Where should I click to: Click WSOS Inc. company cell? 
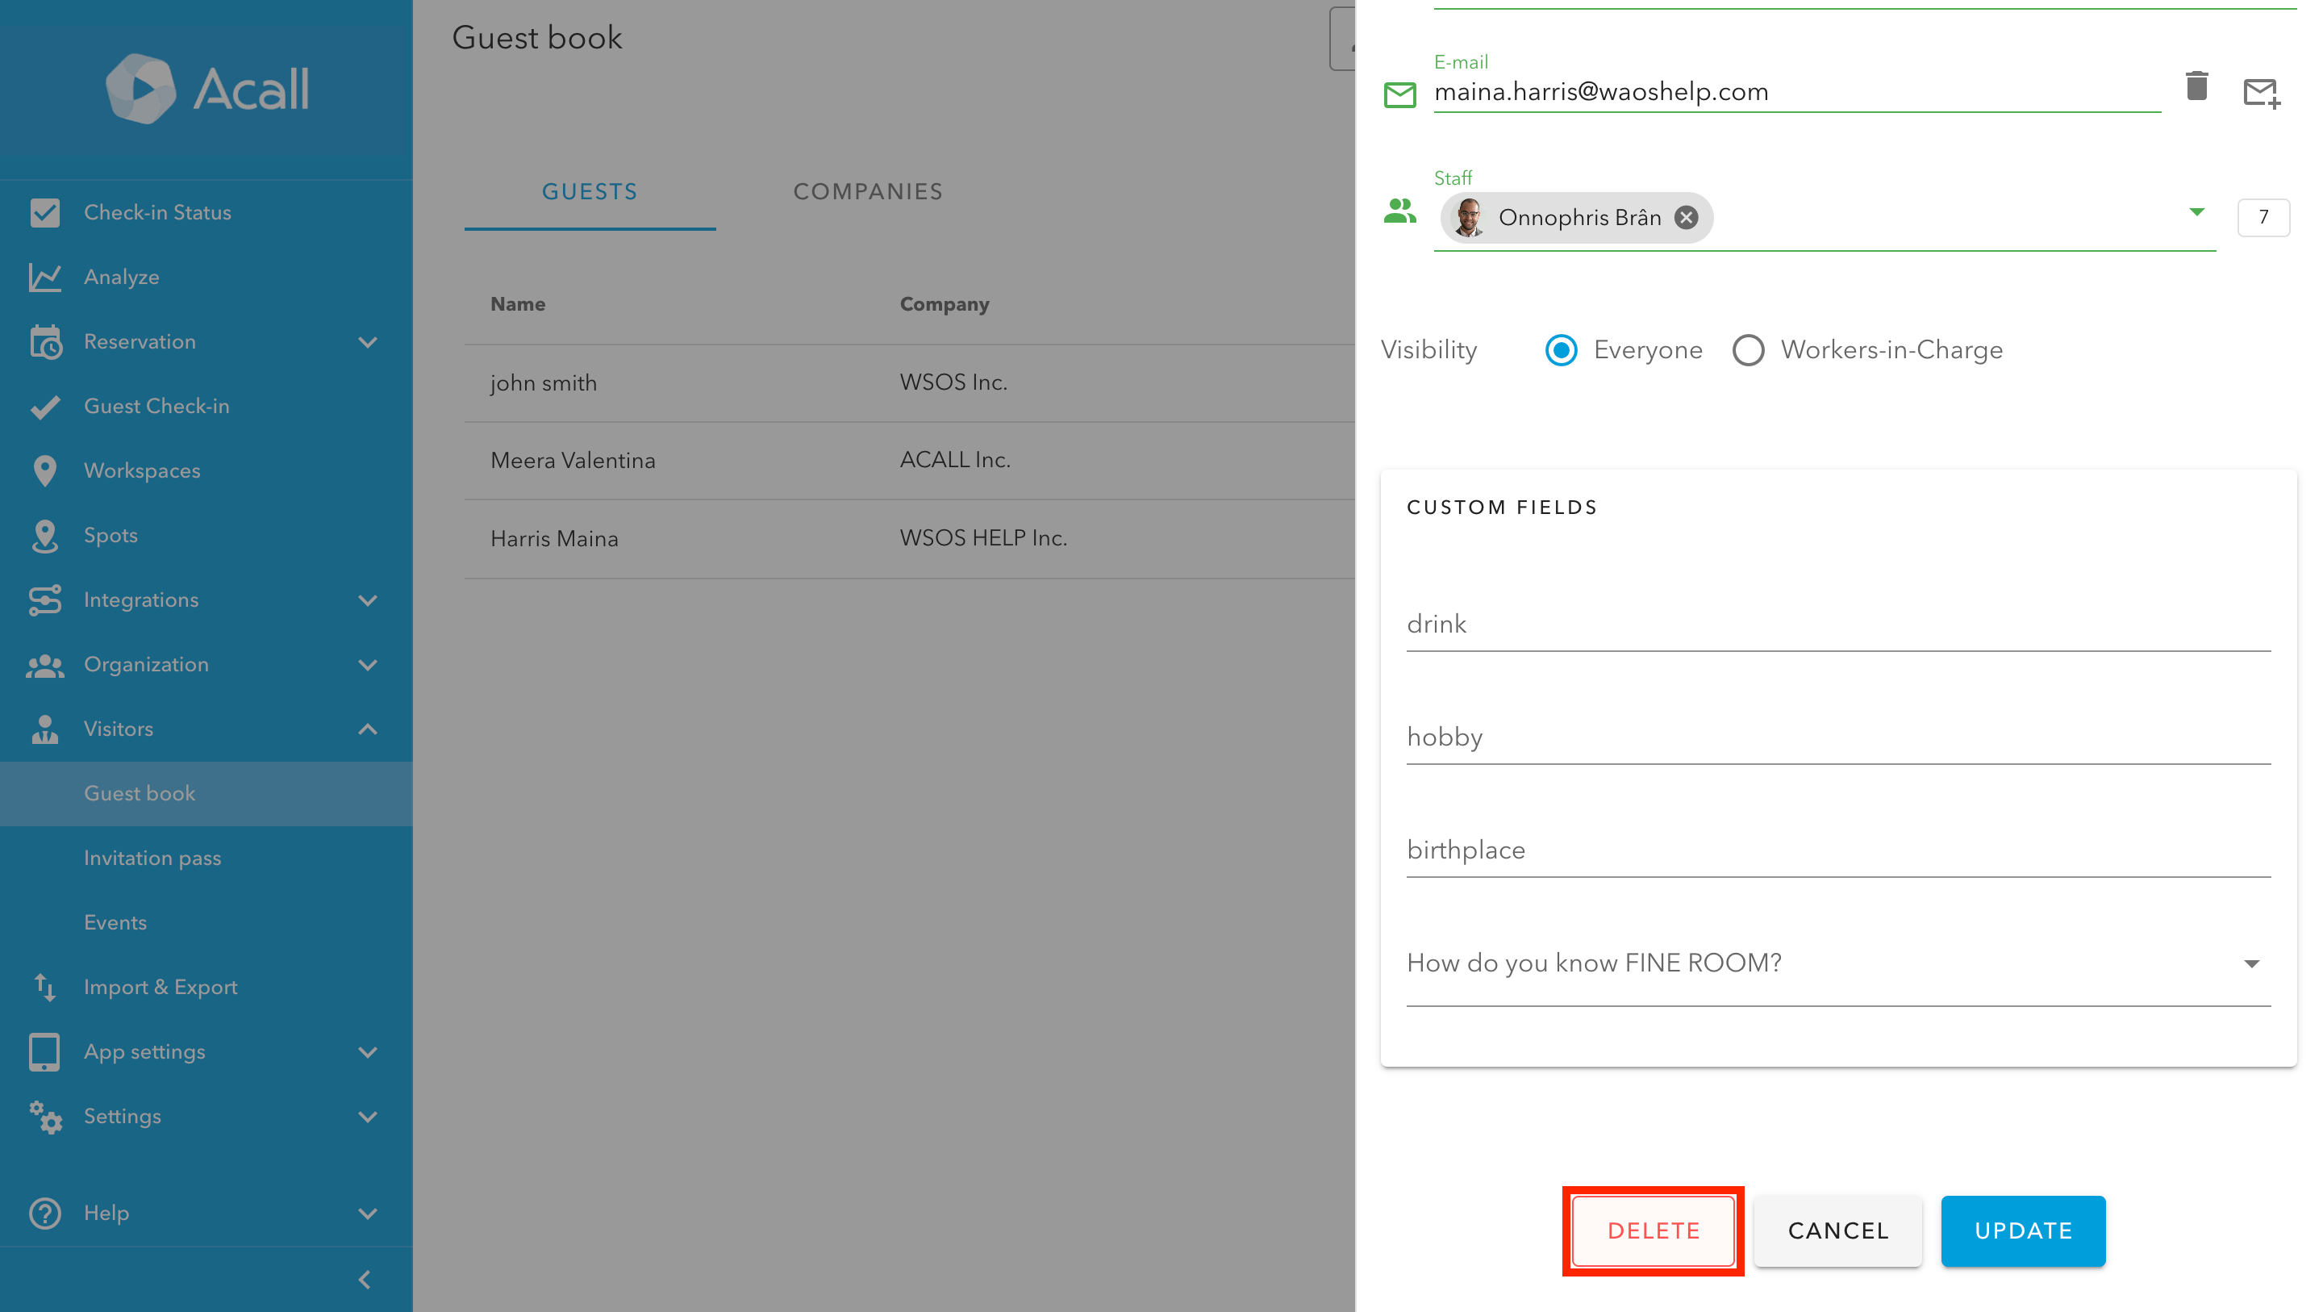[953, 382]
